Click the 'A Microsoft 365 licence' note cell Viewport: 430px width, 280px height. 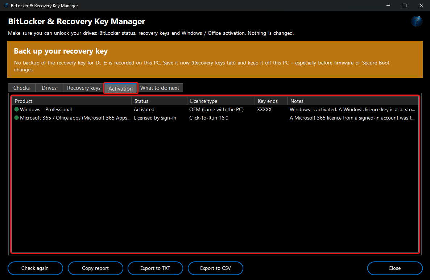coord(352,118)
